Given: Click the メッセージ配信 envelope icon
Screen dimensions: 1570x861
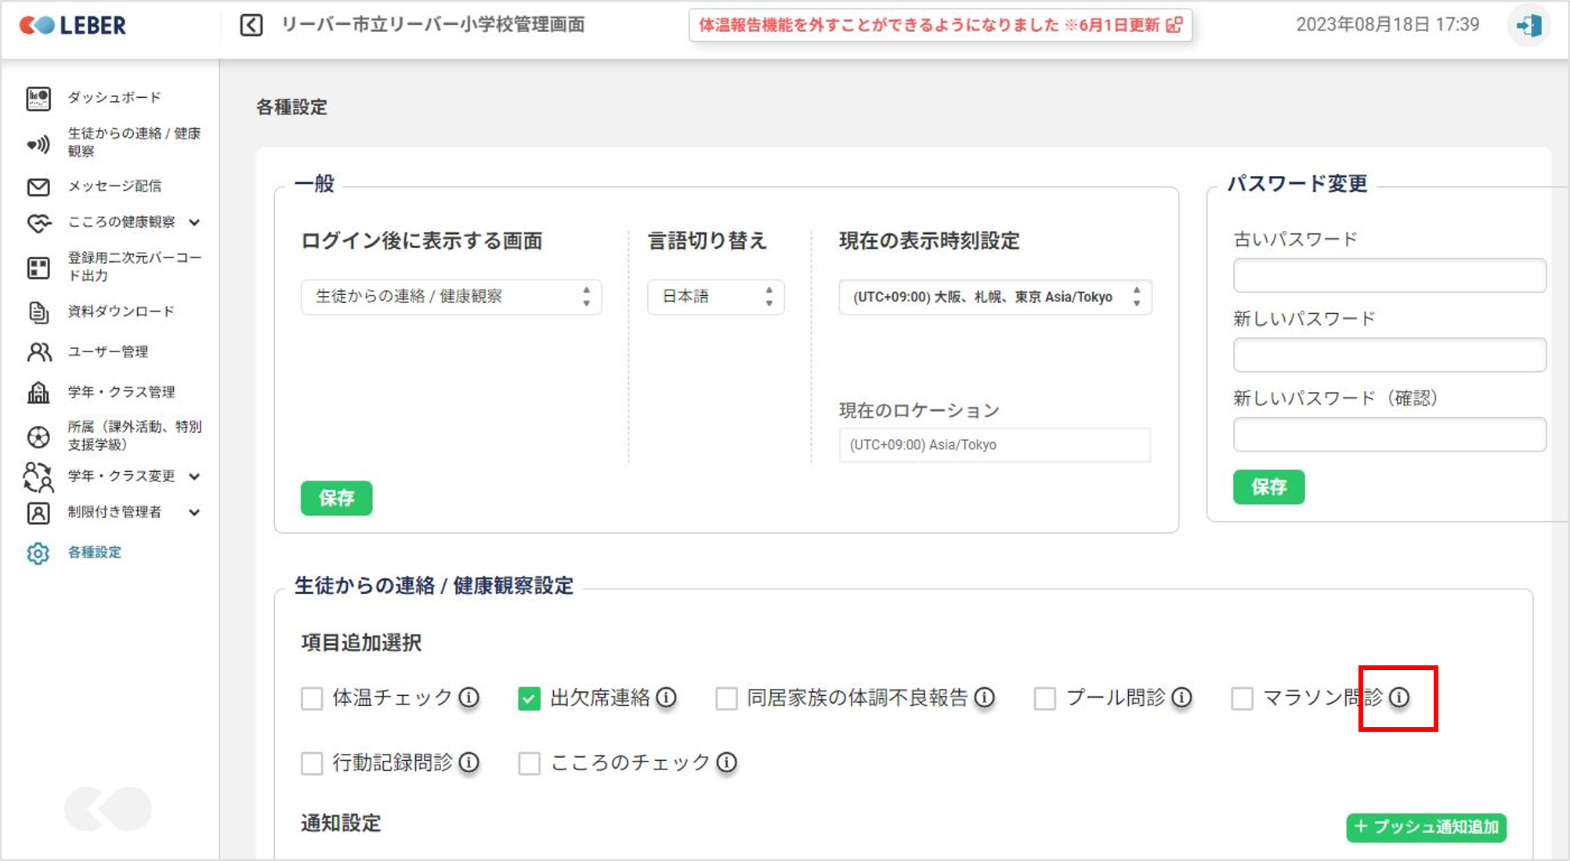Looking at the screenshot, I should (38, 186).
